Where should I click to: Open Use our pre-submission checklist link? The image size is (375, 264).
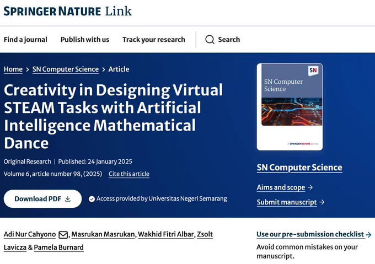pyautogui.click(x=310, y=234)
